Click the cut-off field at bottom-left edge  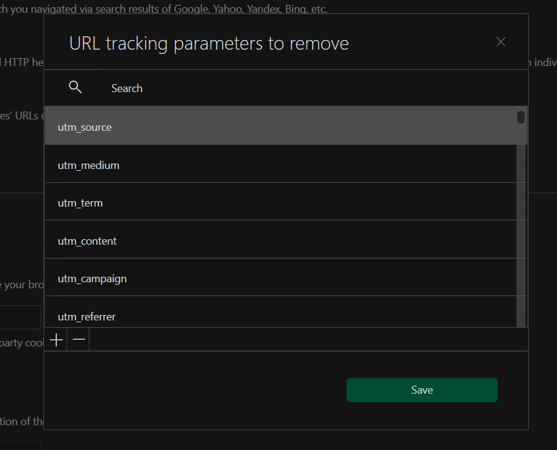[21, 446]
